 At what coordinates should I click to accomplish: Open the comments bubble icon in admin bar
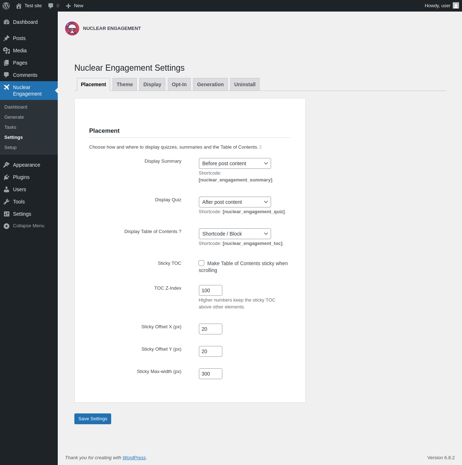[x=51, y=6]
